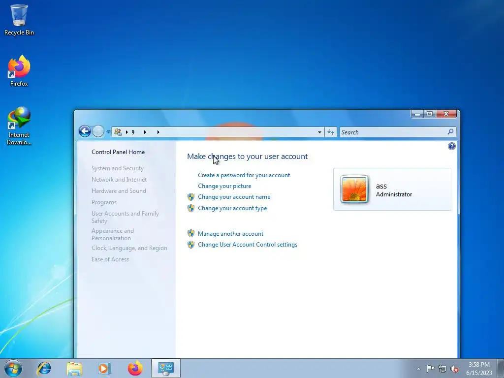Click shield icon beside Change your account type

(x=191, y=208)
